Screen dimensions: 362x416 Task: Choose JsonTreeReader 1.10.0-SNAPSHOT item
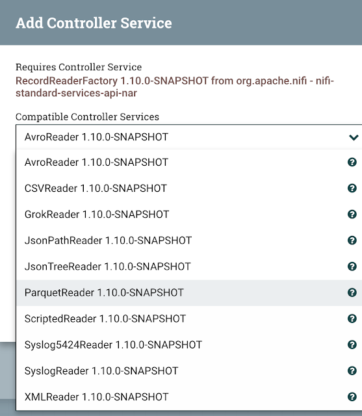pos(189,266)
